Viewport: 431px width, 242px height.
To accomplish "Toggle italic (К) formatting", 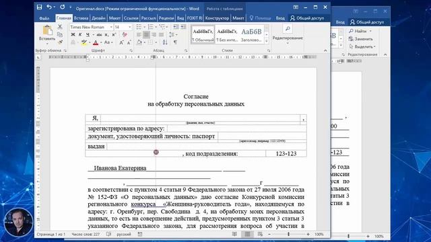I will click(80, 35).
